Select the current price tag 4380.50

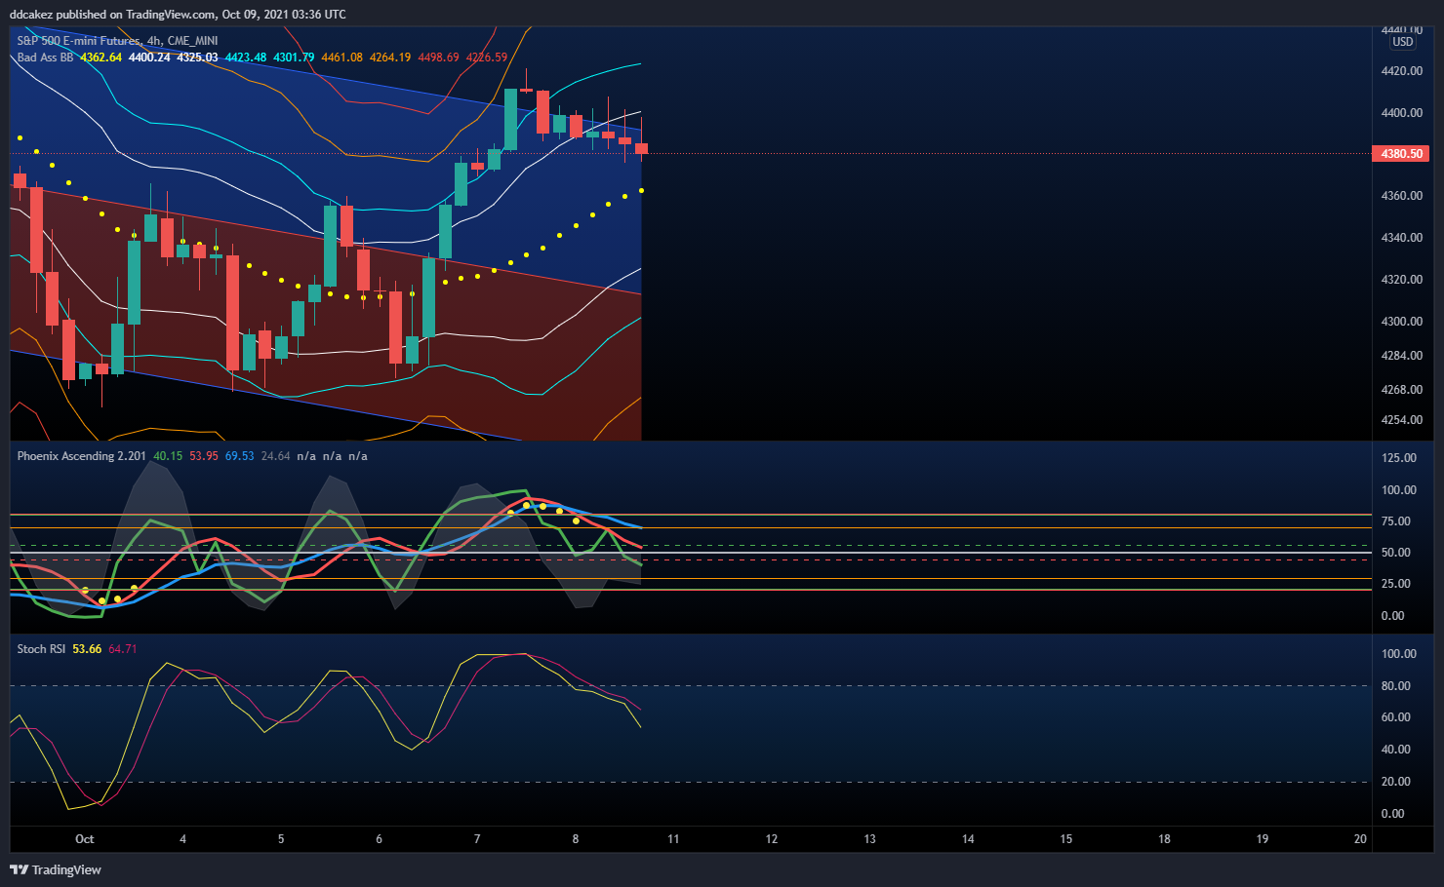click(x=1400, y=154)
